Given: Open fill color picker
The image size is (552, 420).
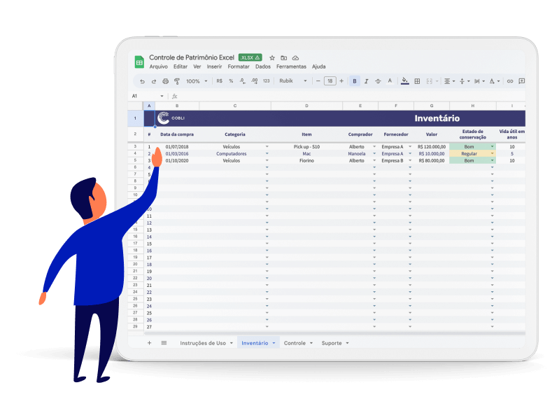Looking at the screenshot, I should [405, 81].
